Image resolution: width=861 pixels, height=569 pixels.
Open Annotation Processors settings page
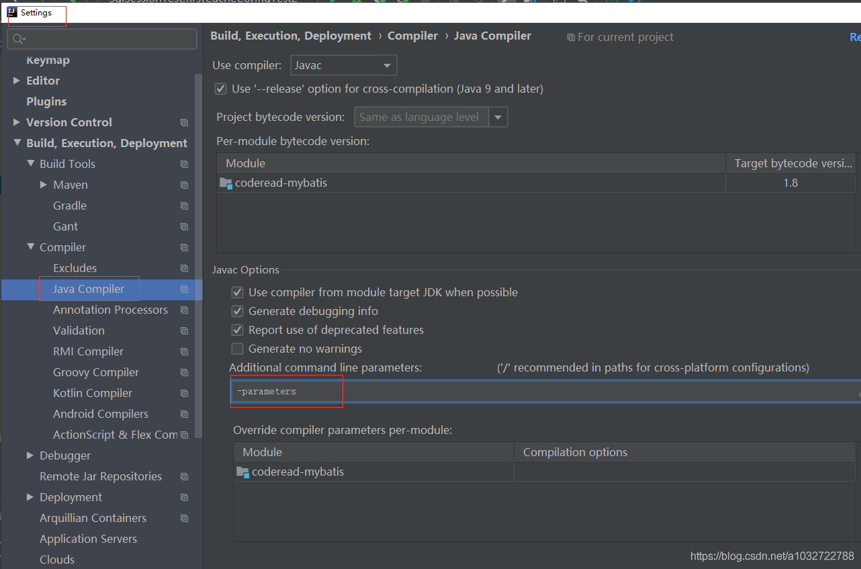(110, 310)
